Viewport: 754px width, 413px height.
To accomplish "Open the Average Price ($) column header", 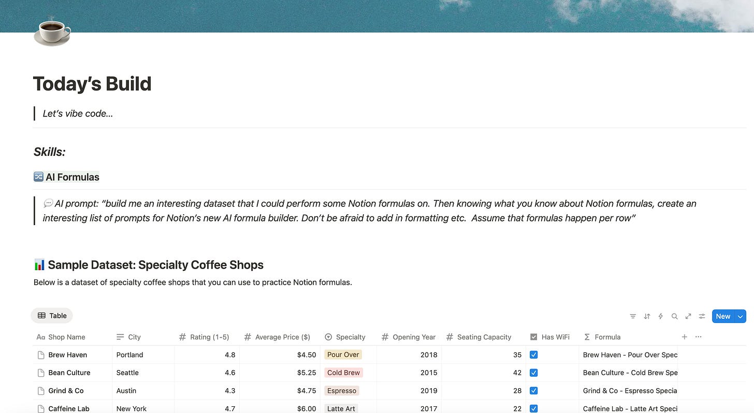I will tap(280, 337).
